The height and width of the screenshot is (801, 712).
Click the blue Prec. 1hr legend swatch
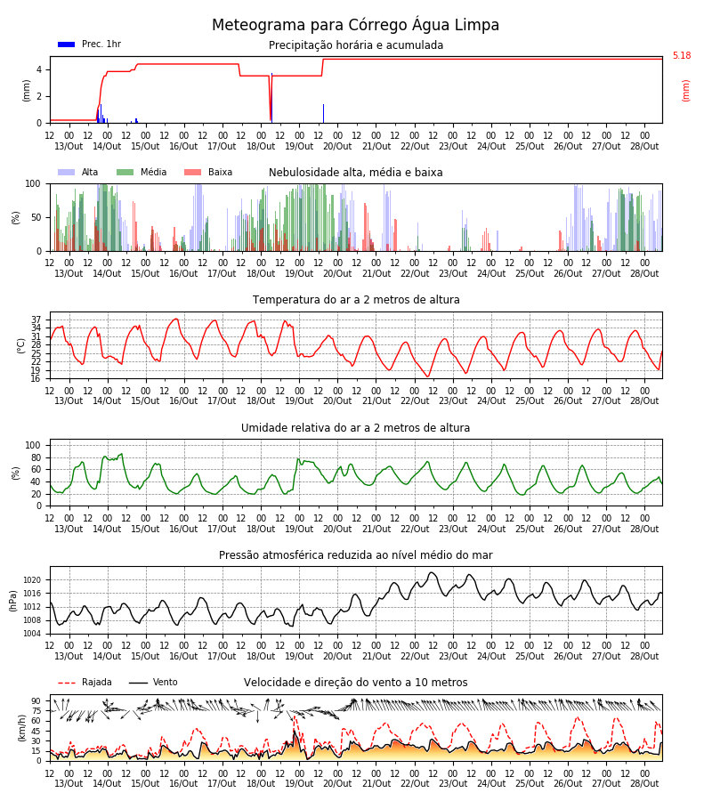tap(67, 44)
